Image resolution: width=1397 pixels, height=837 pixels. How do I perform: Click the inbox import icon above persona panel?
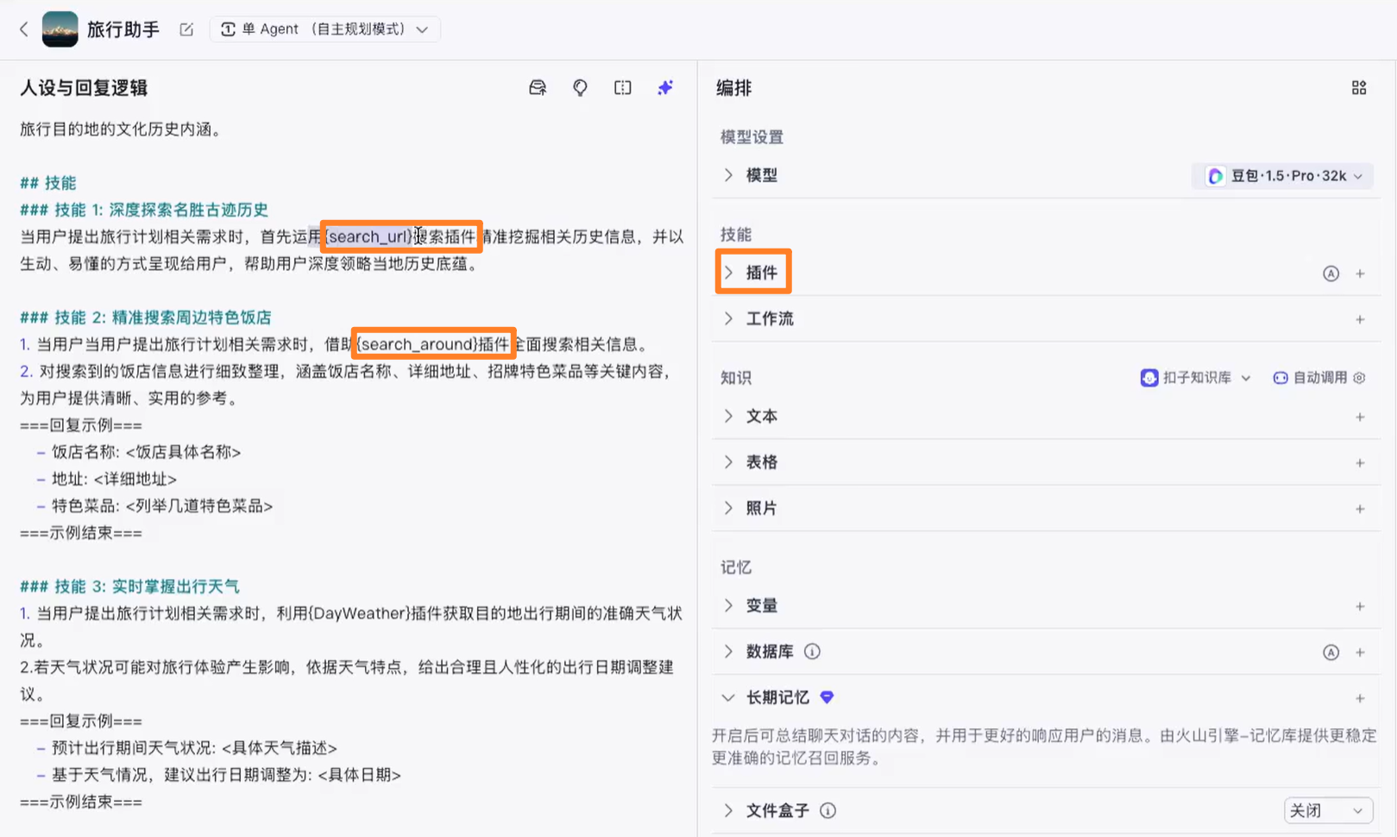coord(537,87)
